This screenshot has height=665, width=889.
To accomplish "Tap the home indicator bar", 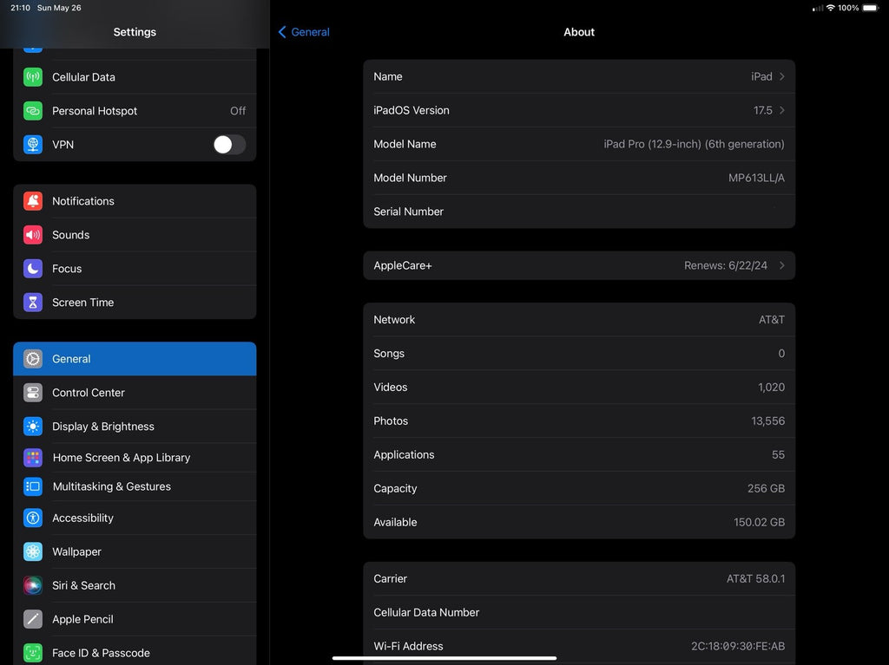I will click(x=444, y=658).
